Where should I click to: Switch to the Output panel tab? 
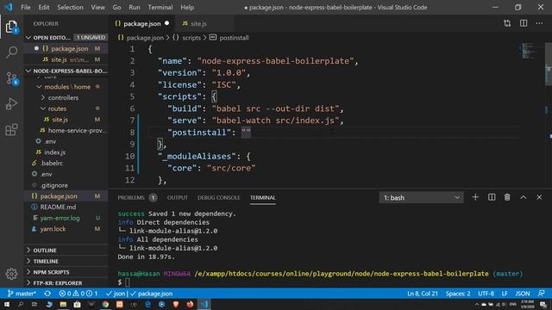(178, 197)
